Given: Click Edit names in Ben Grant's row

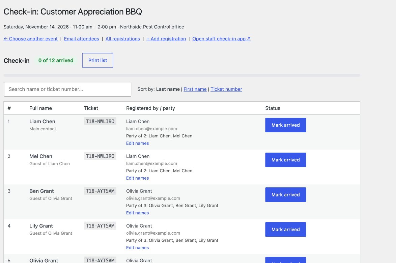Looking at the screenshot, I should pos(137,213).
